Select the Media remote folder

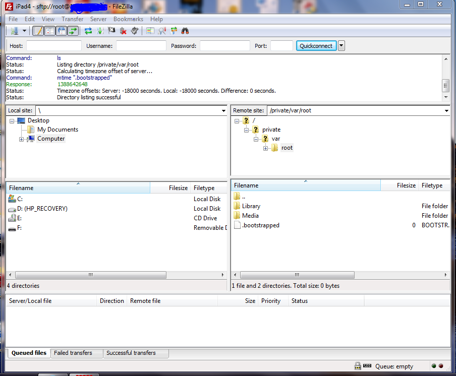click(250, 216)
